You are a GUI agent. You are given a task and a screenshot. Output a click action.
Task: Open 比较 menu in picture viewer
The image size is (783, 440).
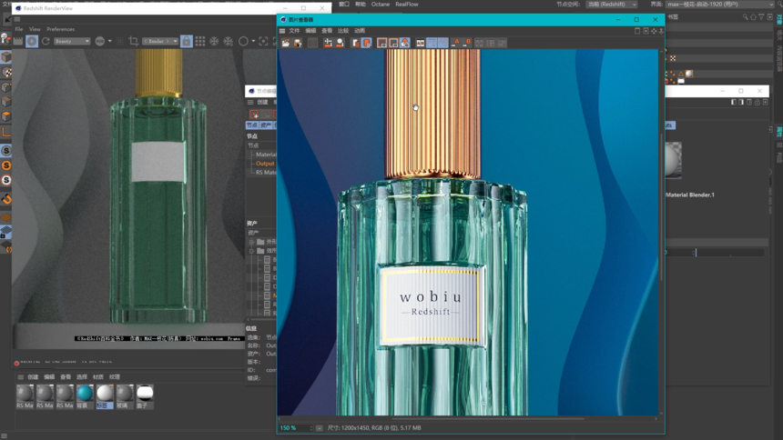(x=343, y=30)
